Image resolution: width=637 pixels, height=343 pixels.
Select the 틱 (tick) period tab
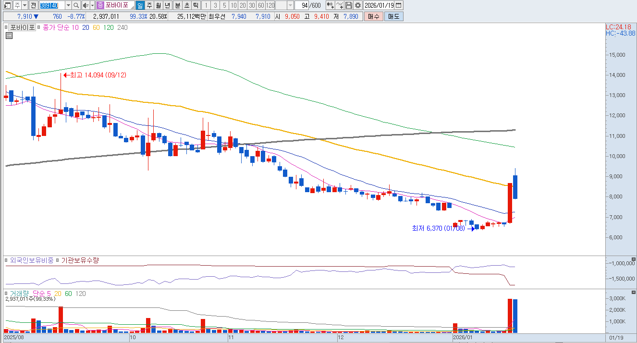click(195, 5)
